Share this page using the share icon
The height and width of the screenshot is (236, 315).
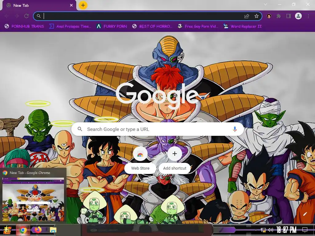coord(247,16)
